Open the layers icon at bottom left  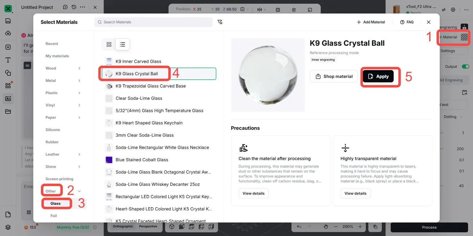point(8,227)
